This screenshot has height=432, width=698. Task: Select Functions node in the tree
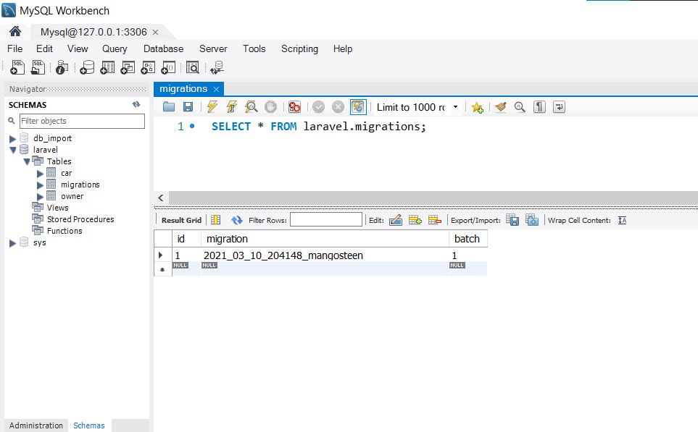pyautogui.click(x=65, y=231)
